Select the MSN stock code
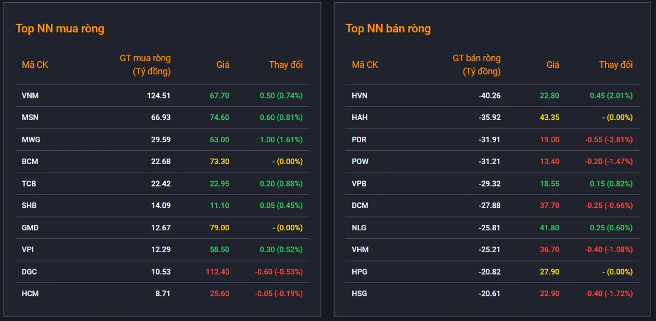 click(x=30, y=118)
